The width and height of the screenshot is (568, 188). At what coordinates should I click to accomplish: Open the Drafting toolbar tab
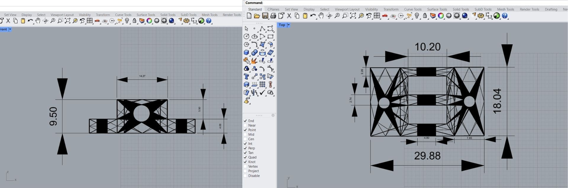click(x=551, y=9)
